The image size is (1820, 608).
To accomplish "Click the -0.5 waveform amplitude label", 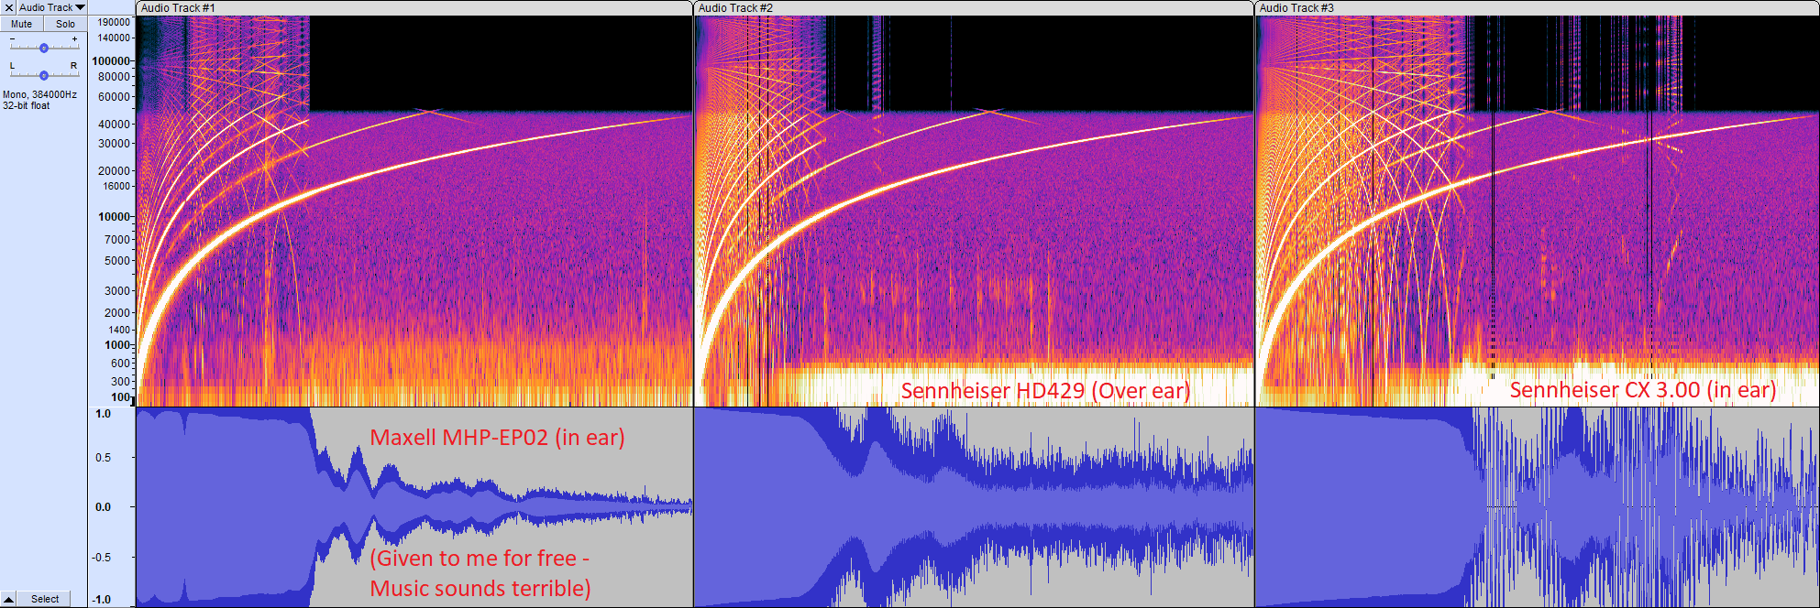I will 102,558.
